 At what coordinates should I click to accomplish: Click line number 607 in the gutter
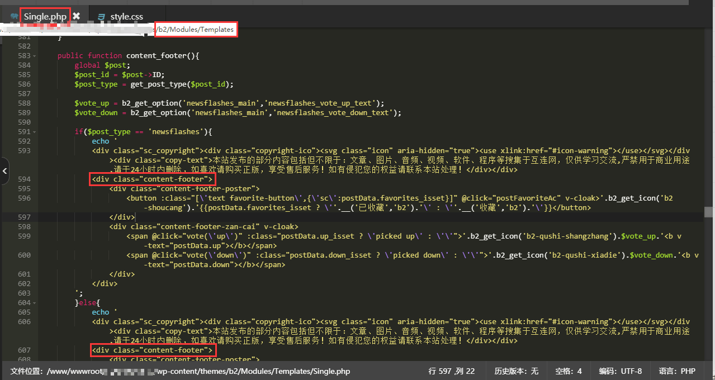click(x=24, y=350)
